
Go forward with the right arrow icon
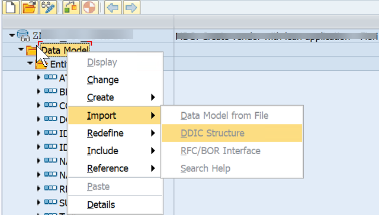point(131,8)
